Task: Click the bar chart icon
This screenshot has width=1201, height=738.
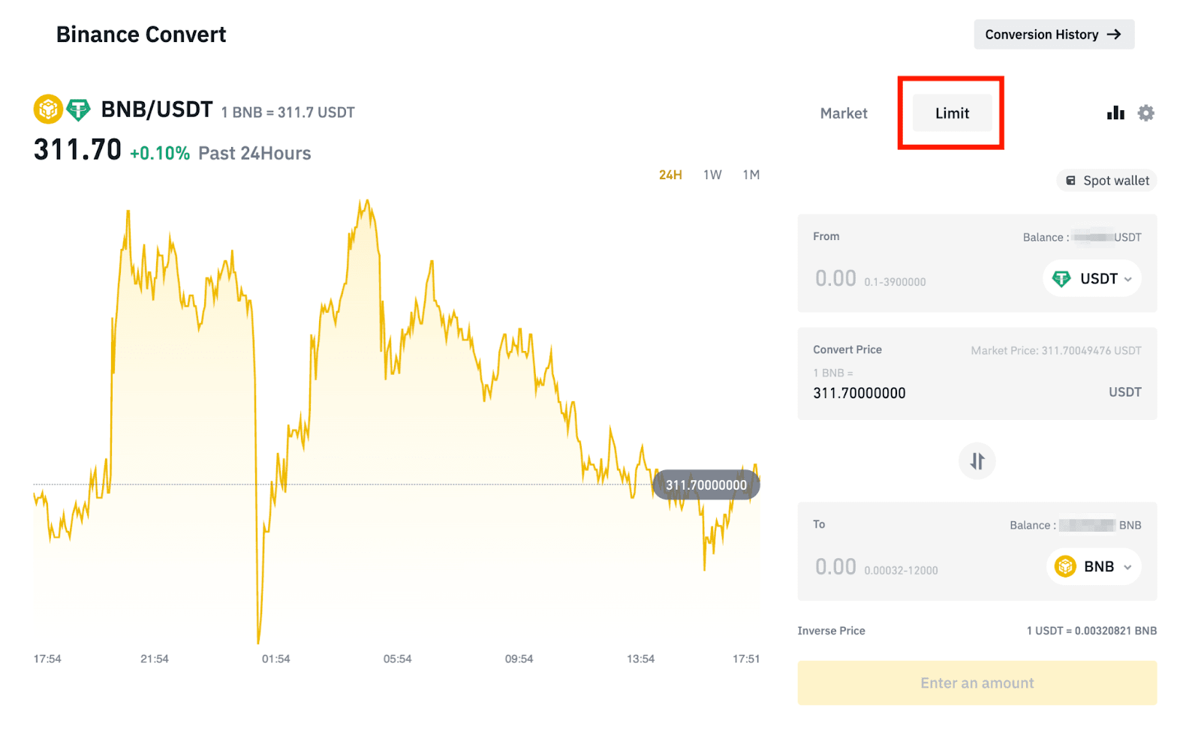Action: click(x=1115, y=113)
